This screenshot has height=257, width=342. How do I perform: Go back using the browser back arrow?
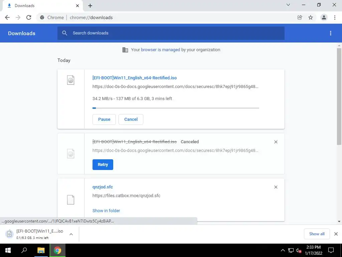(x=7, y=17)
